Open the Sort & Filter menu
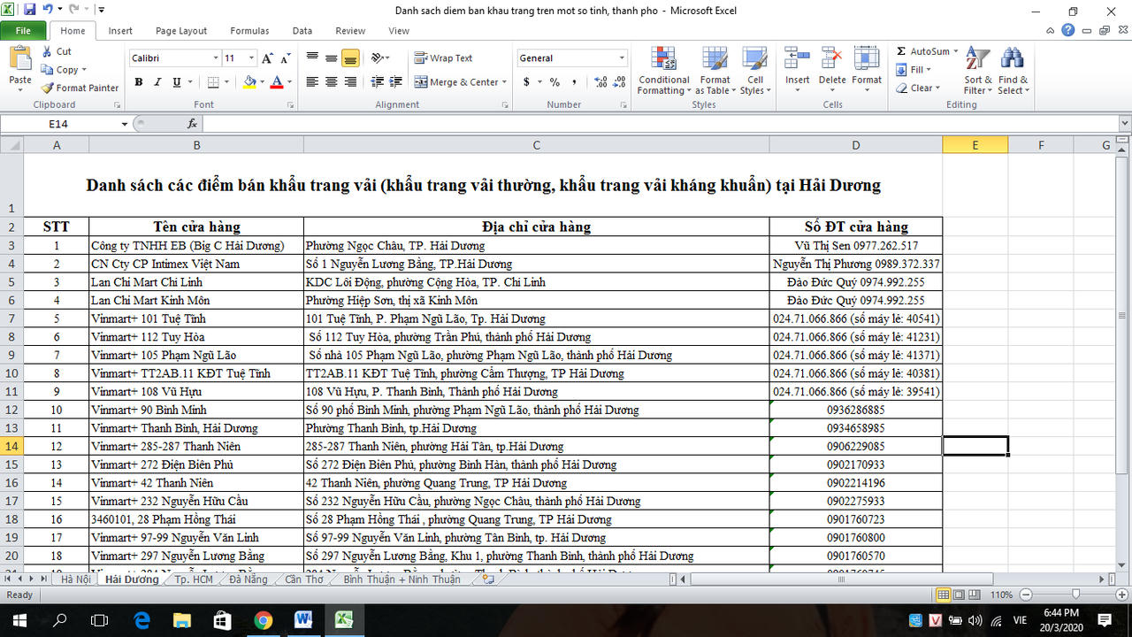The image size is (1132, 637). click(x=977, y=71)
